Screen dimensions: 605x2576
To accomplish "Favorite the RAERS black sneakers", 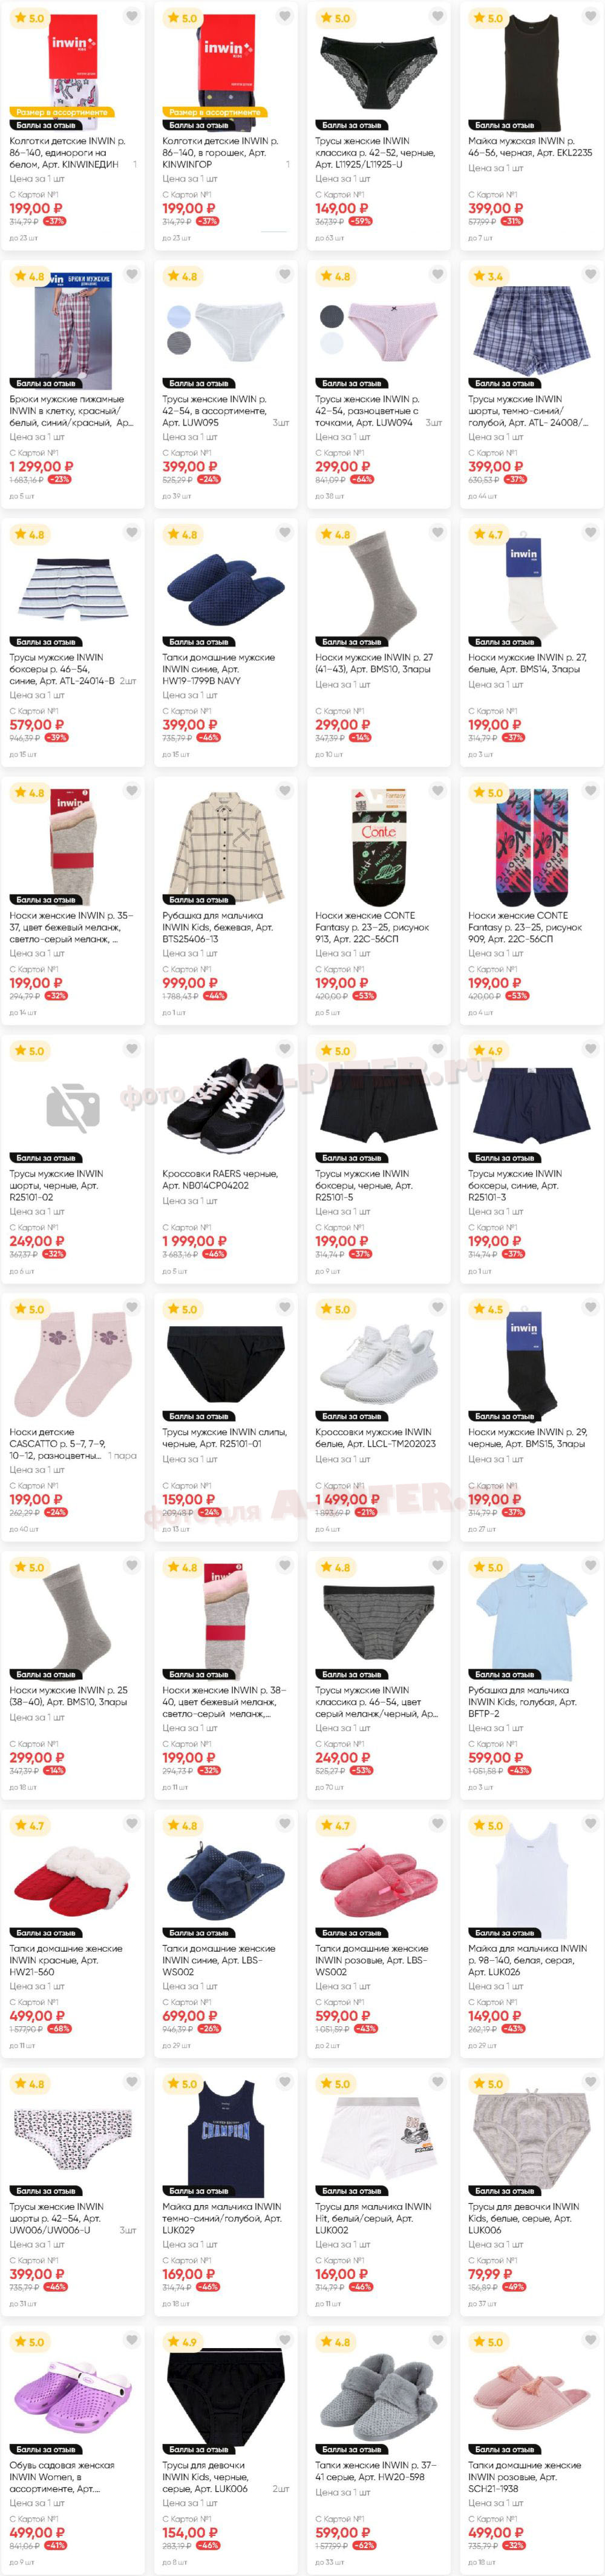I will pyautogui.click(x=284, y=1049).
